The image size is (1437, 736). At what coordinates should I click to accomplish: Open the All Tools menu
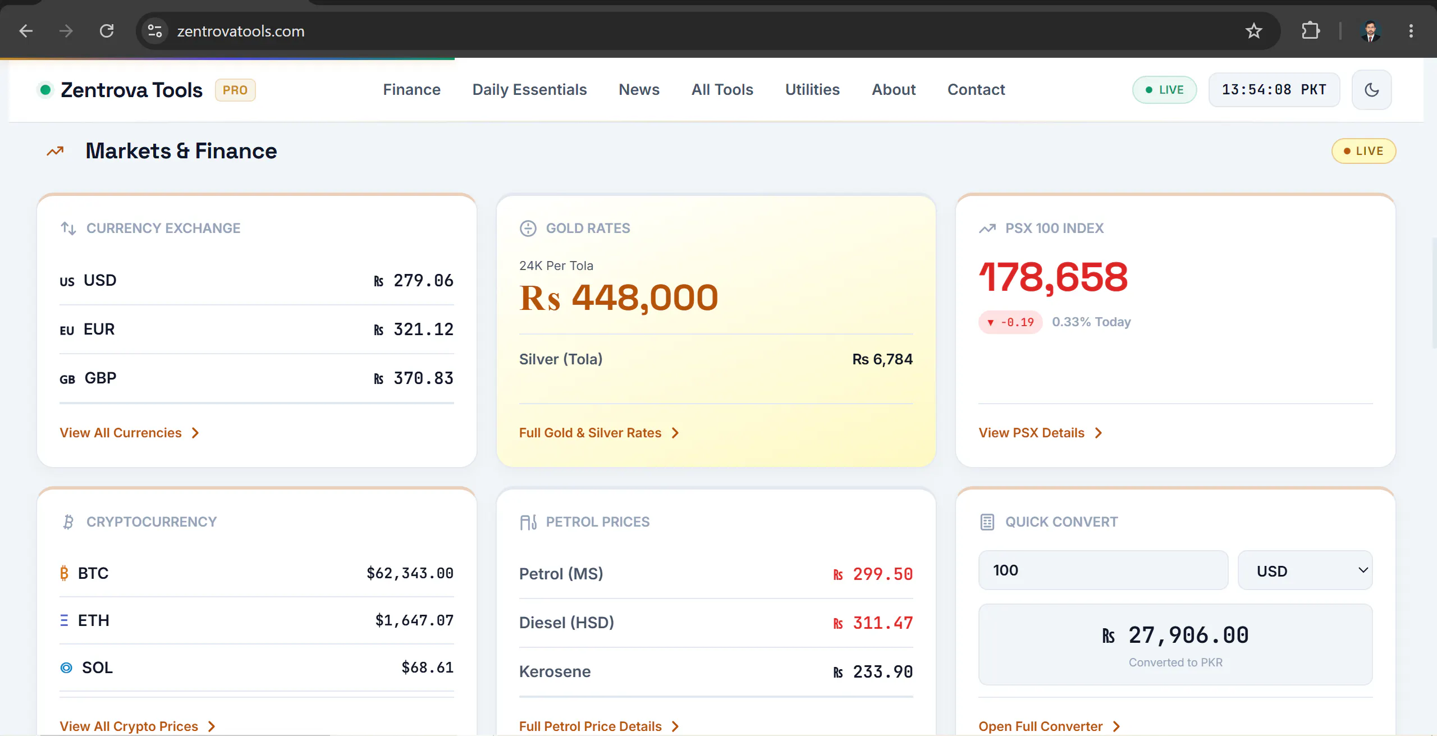[722, 90]
